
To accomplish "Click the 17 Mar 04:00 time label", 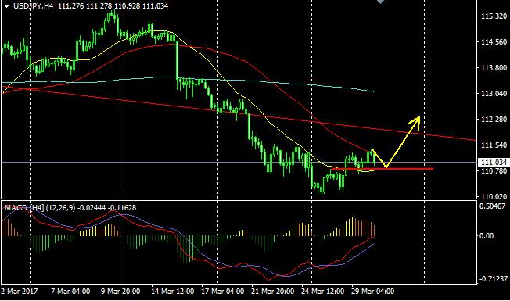I will click(x=222, y=292).
